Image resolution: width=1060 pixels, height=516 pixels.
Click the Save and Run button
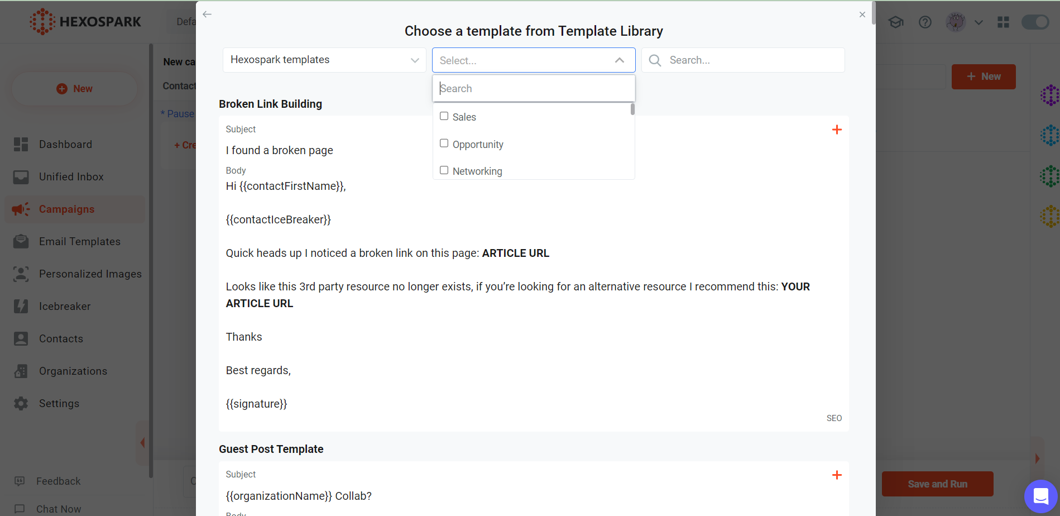click(937, 484)
